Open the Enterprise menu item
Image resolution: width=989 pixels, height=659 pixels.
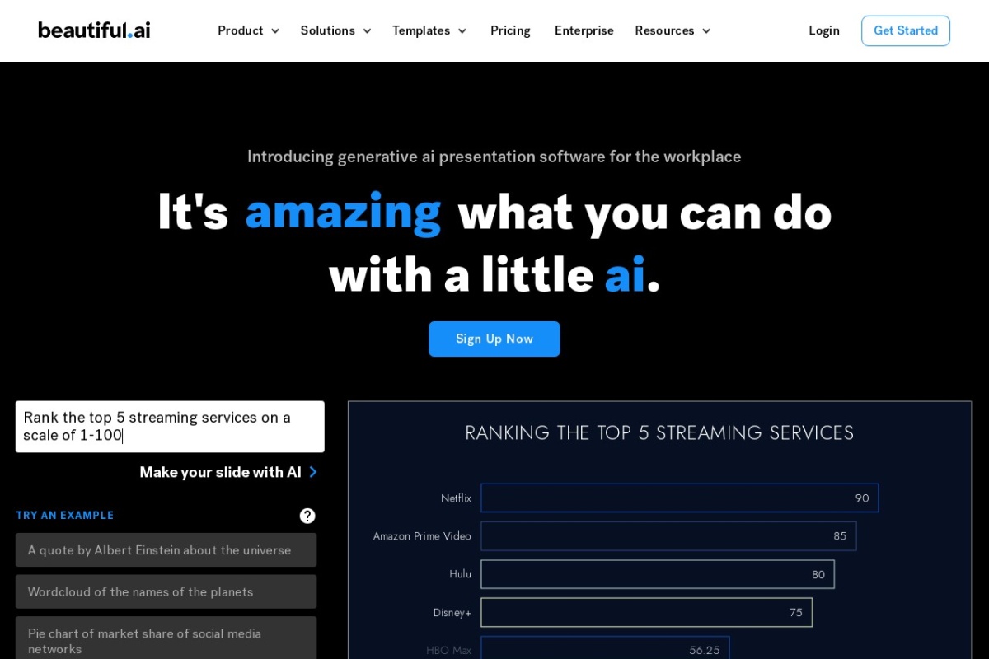(x=584, y=30)
